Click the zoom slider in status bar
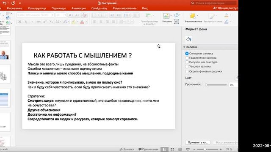Screen dimensions: 271x152 (x=207, y=149)
